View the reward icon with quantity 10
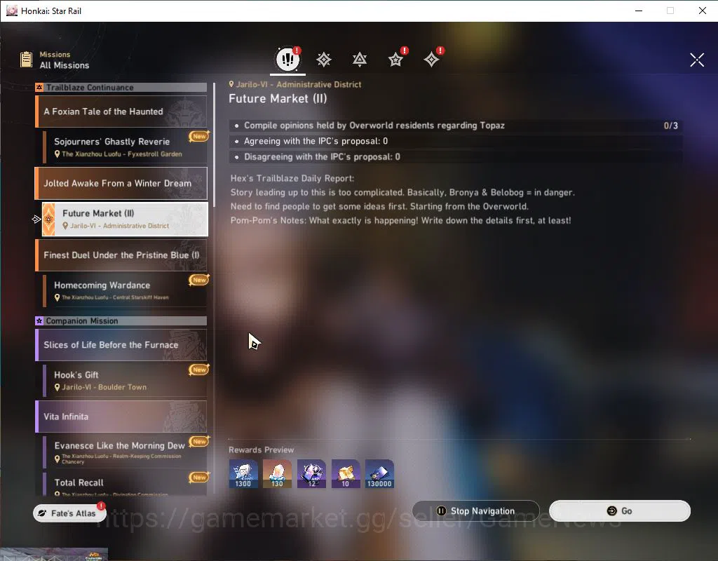The image size is (718, 561). [345, 473]
